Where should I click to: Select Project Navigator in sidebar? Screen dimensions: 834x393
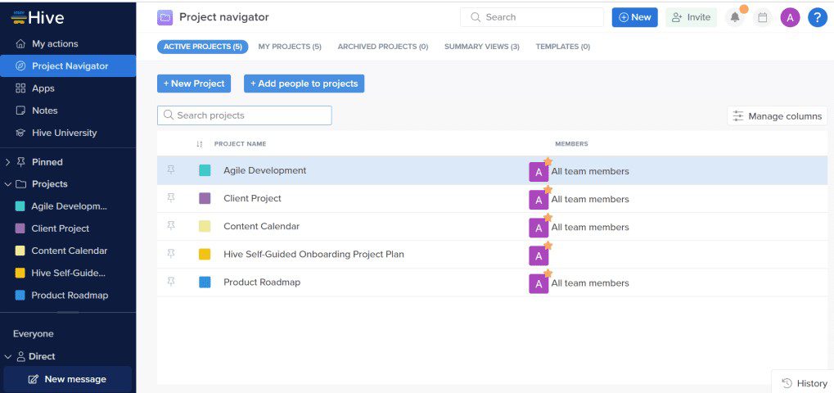pyautogui.click(x=68, y=66)
